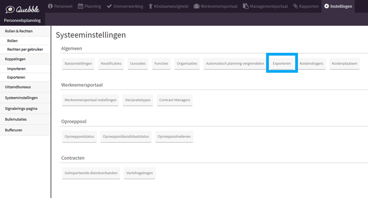The width and height of the screenshot is (368, 198).
Task: Open the Oproeppoolstatus settings
Action: (x=80, y=137)
